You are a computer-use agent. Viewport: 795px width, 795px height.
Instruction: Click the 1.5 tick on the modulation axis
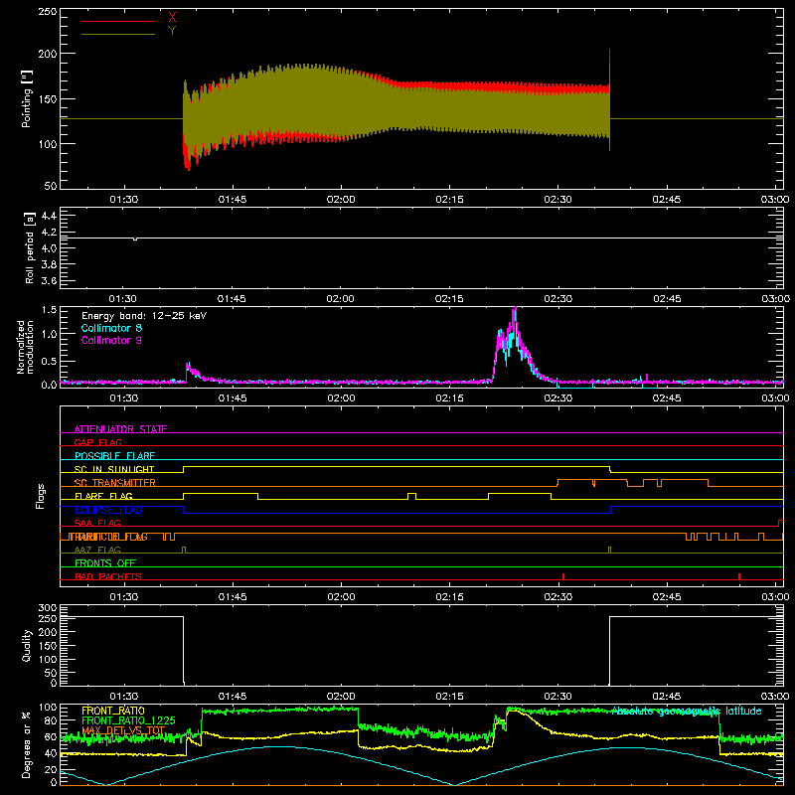coord(49,310)
